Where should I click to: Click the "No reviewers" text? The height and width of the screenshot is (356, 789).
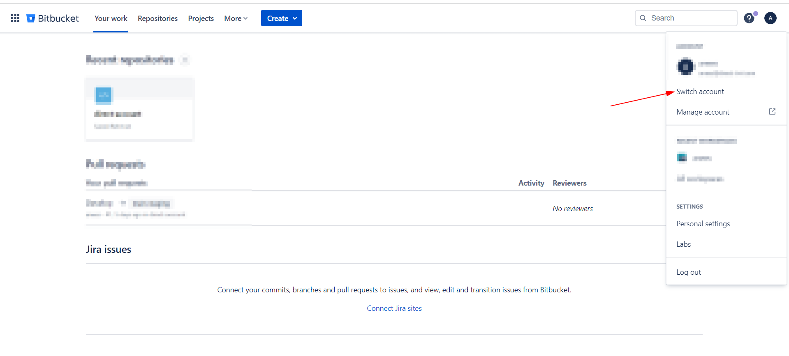click(x=573, y=209)
